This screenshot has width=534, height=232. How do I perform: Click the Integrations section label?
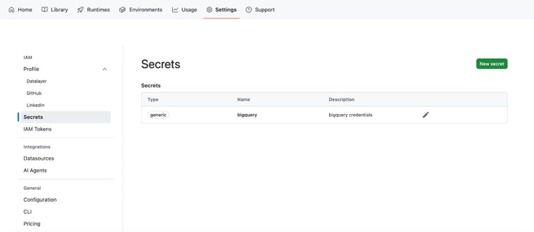point(37,147)
